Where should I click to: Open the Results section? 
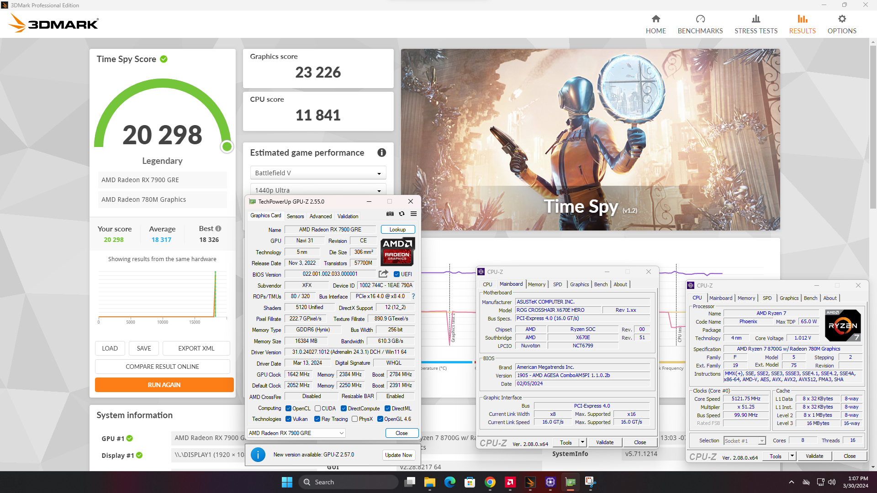(802, 24)
